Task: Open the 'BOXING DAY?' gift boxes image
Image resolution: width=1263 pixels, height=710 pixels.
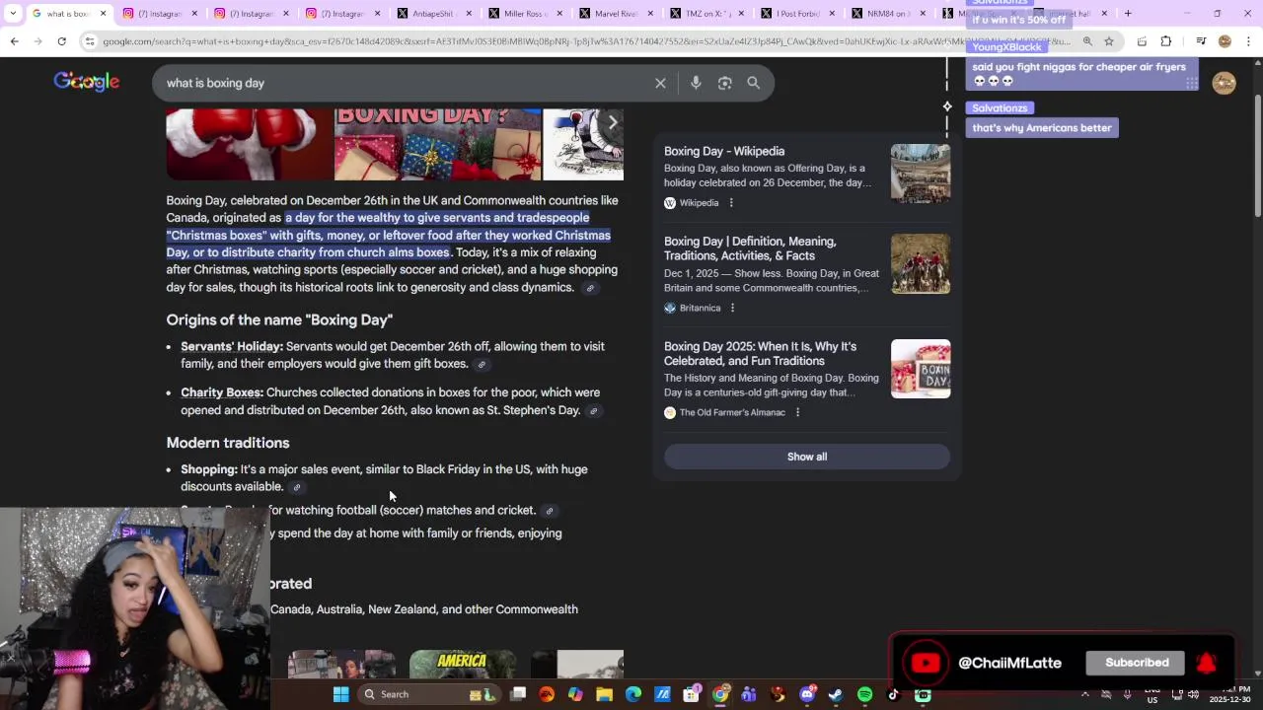Action: 437,145
